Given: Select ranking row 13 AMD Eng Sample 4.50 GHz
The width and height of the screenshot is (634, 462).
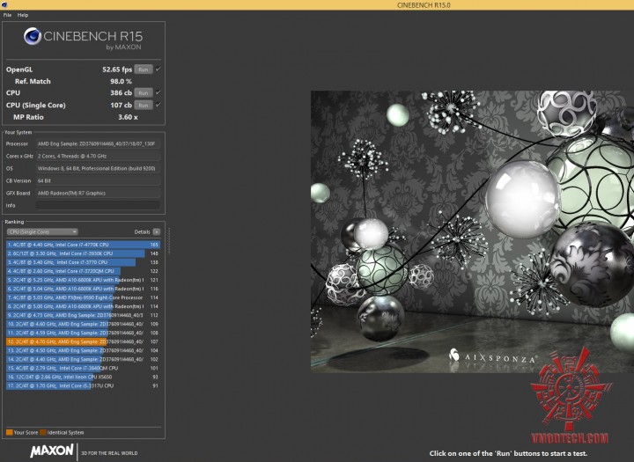Looking at the screenshot, I should 83,350.
